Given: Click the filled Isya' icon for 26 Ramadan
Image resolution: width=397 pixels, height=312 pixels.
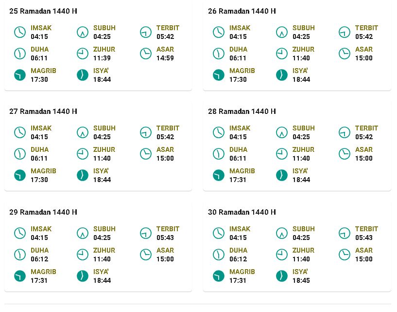Looking at the screenshot, I should coord(281,75).
